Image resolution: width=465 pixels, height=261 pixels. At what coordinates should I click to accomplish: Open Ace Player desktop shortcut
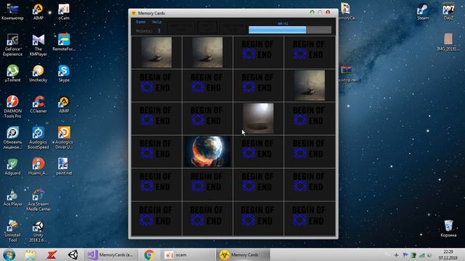[12, 198]
